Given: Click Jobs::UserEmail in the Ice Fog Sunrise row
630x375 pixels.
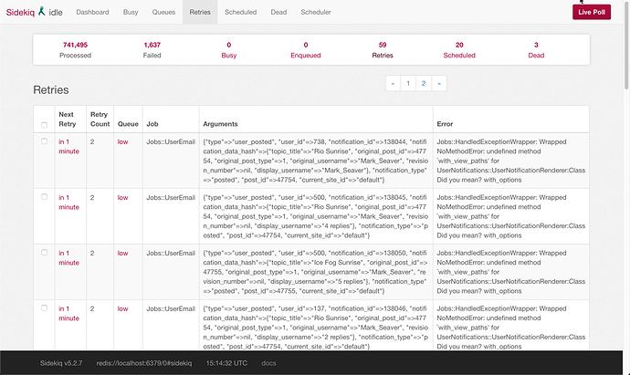Looking at the screenshot, I should tap(171, 253).
